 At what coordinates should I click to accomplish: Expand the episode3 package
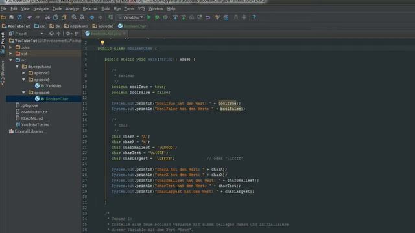coord(23,73)
